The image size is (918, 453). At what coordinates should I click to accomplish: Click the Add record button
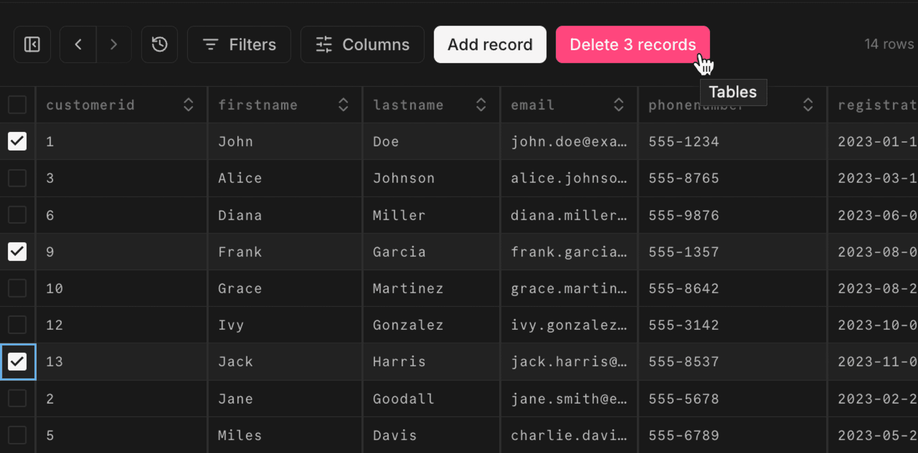[490, 44]
